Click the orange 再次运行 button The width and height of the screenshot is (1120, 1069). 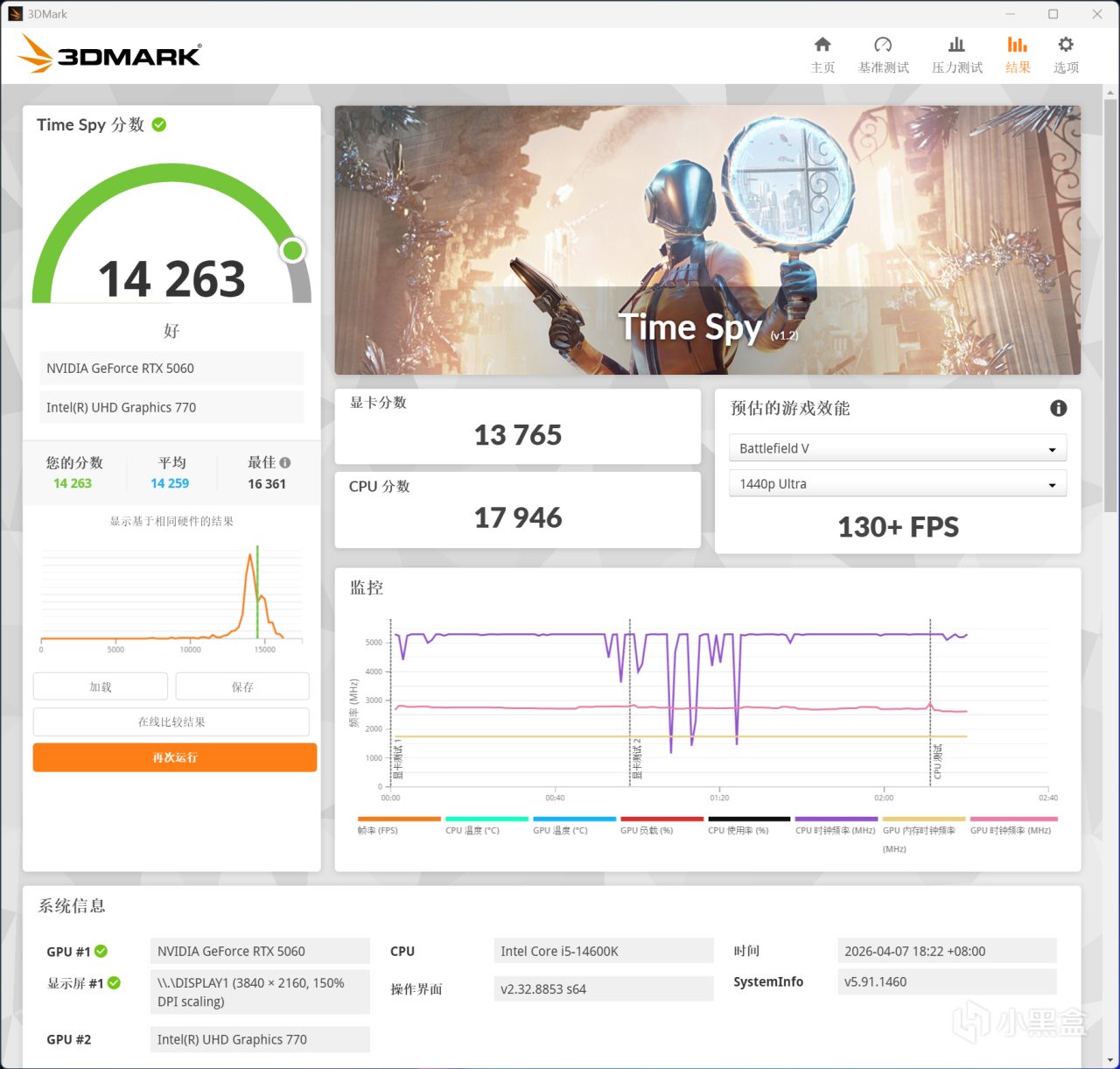[x=175, y=757]
